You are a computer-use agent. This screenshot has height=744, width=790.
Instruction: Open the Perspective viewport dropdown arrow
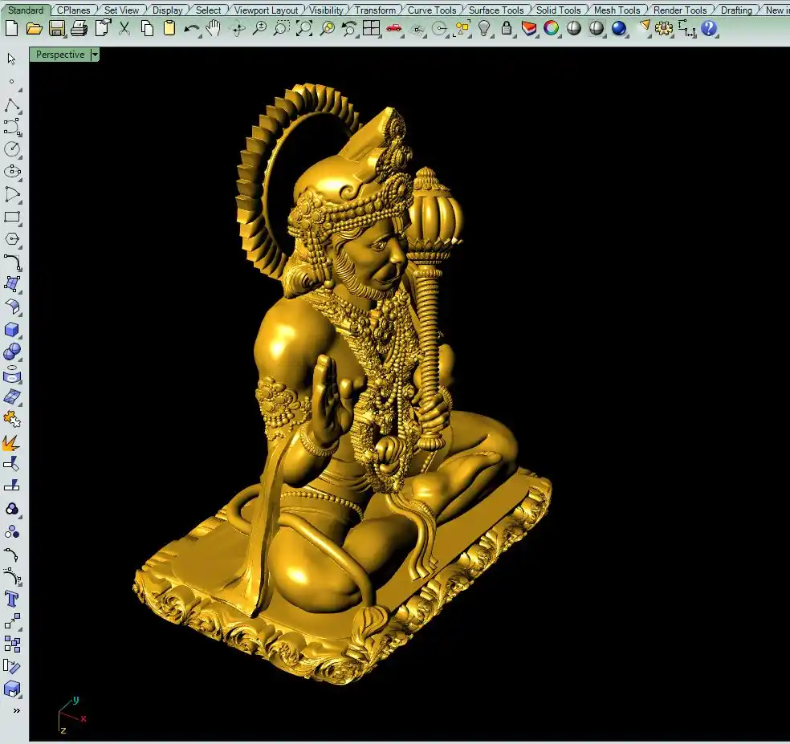(x=96, y=55)
